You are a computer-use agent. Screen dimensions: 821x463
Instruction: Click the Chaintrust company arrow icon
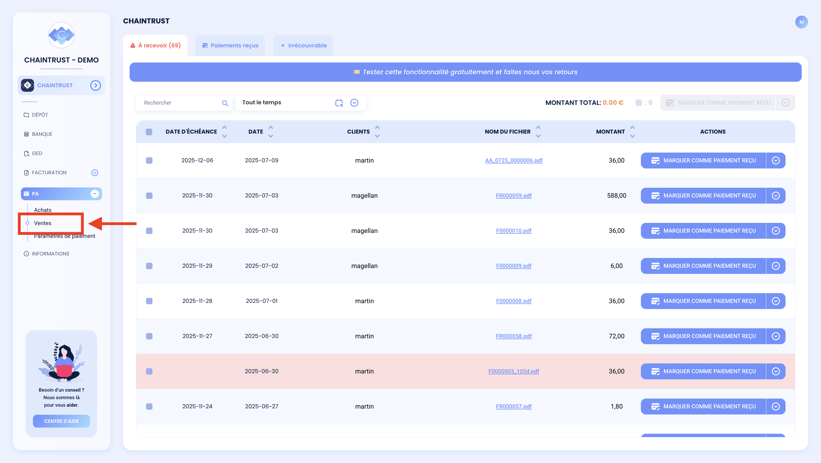95,85
